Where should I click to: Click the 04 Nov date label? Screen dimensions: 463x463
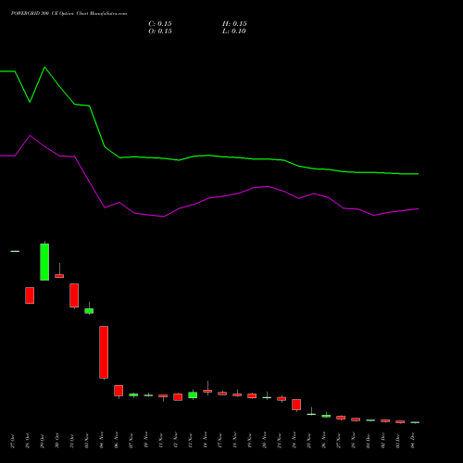[102, 440]
